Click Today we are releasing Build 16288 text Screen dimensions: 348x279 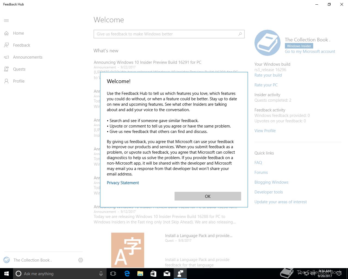pyautogui.click(x=165, y=219)
